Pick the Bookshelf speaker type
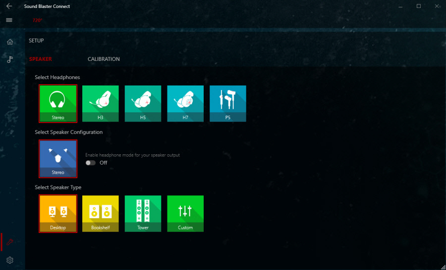 click(x=101, y=213)
